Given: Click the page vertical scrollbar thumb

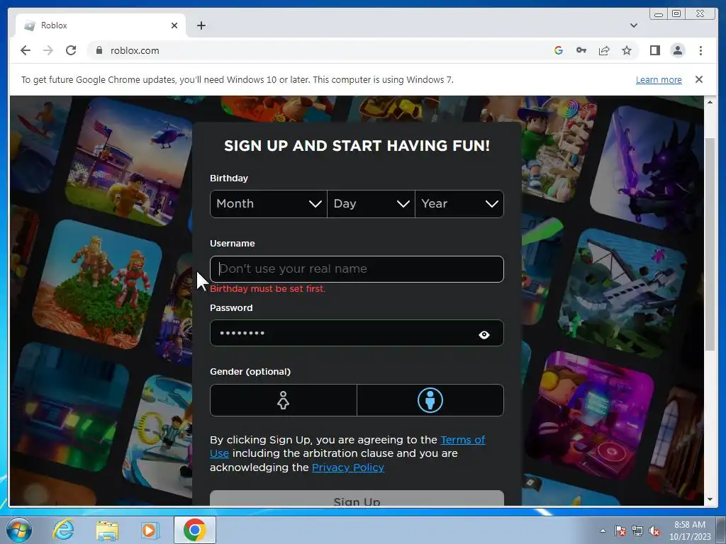Looking at the screenshot, I should coord(709,244).
